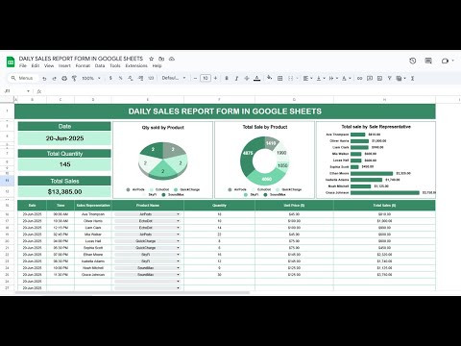The image size is (461, 346).
Task: Open the Extensions menu
Action: click(136, 65)
